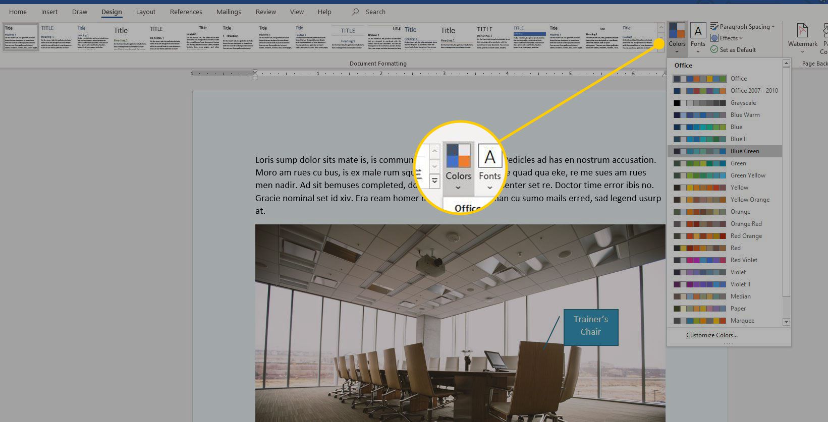Viewport: 828px width, 422px height.
Task: Apply the Green color theme
Action: pyautogui.click(x=725, y=163)
